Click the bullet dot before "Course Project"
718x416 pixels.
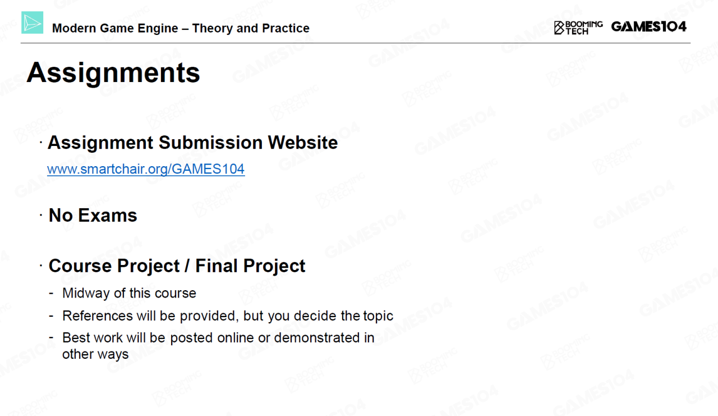click(x=42, y=266)
